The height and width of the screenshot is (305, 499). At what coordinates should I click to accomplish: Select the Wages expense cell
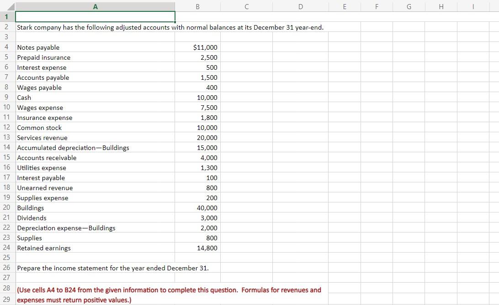pos(95,108)
